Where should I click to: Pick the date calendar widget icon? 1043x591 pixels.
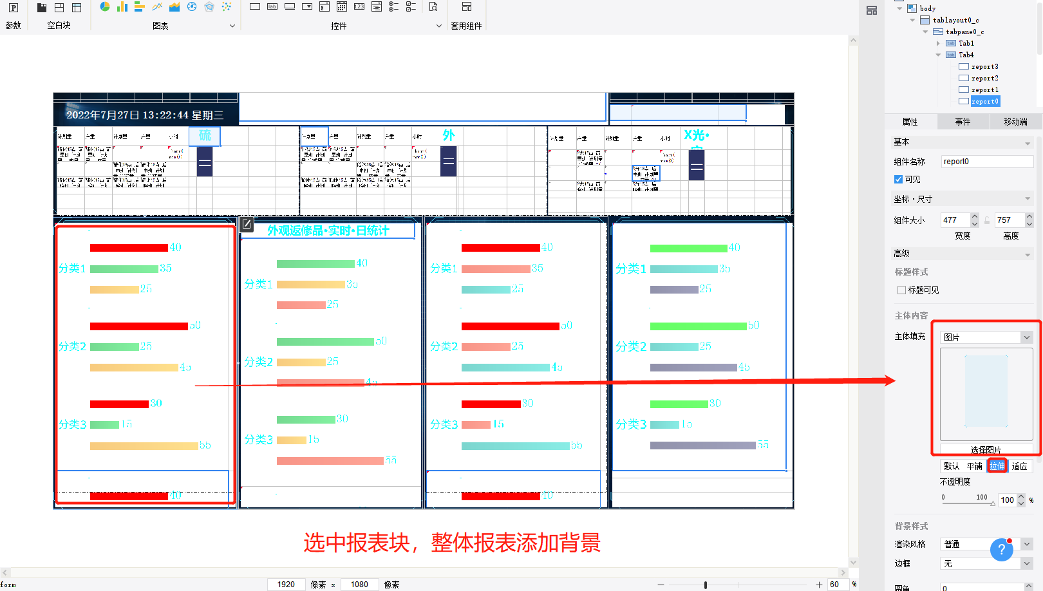point(342,6)
